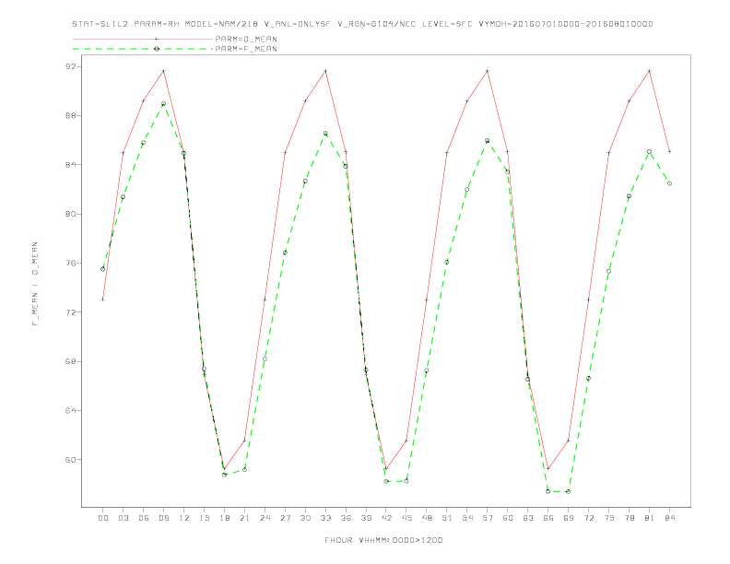
Task: Click the y-axis tick label 84
Action: (x=70, y=165)
